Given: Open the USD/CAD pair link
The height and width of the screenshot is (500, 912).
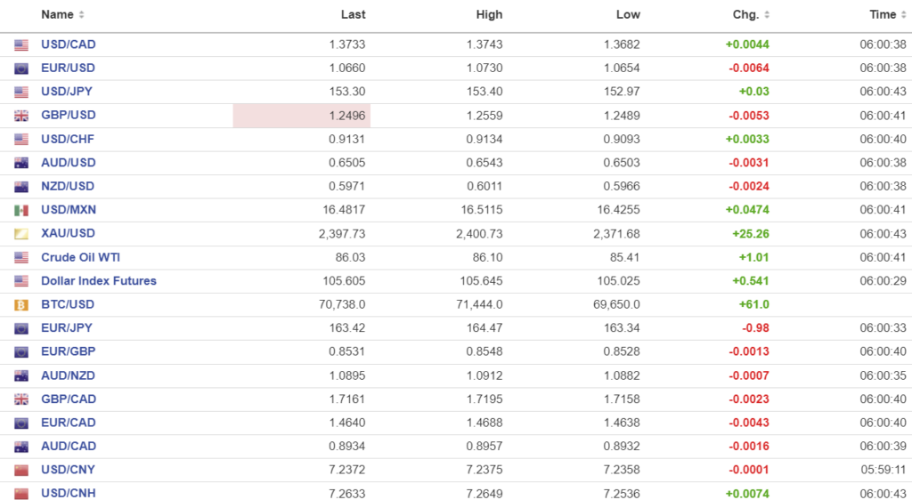Looking at the screenshot, I should click(68, 44).
